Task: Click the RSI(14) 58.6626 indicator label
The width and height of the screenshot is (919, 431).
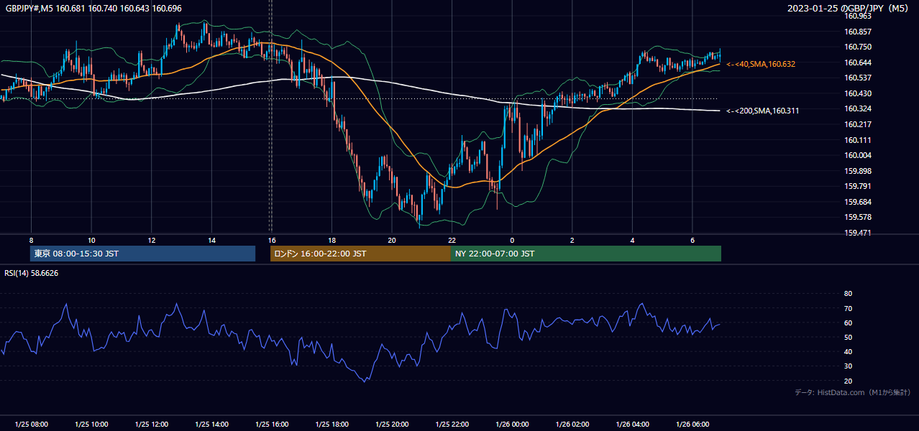Action: tap(32, 273)
